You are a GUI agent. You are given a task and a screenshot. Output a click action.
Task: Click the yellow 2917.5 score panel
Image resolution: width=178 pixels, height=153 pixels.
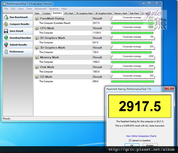coord(140,106)
